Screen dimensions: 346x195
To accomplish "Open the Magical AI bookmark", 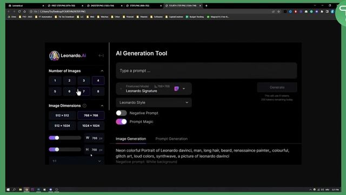I will [218, 17].
